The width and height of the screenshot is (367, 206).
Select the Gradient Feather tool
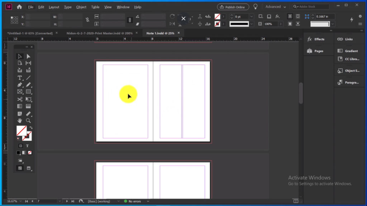click(28, 106)
